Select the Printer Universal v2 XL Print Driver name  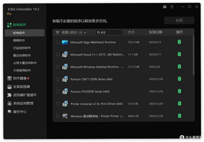point(97,104)
